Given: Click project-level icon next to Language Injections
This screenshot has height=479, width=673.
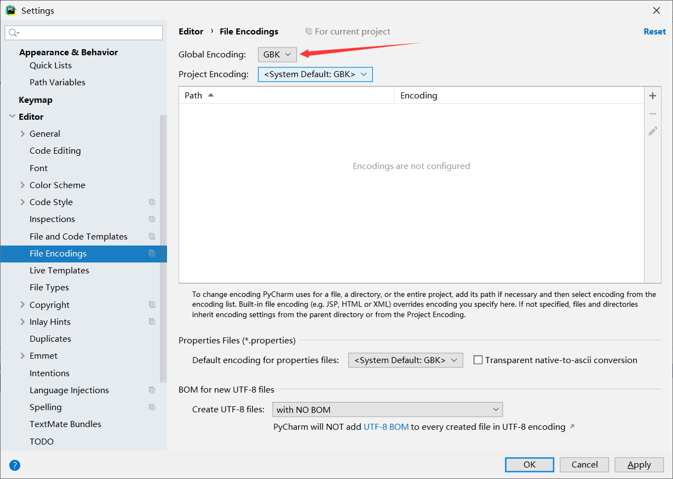Looking at the screenshot, I should point(152,390).
